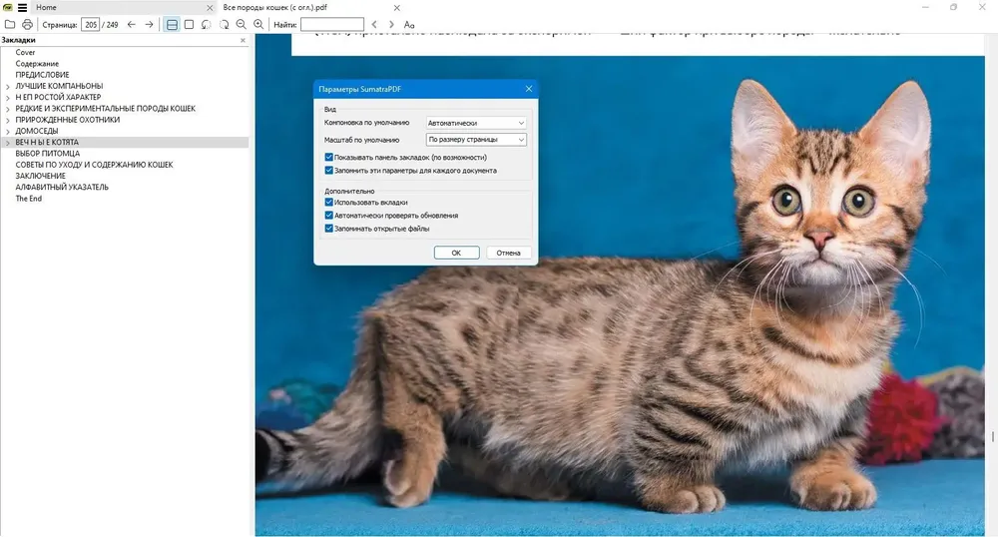Click the page number field

tap(91, 24)
